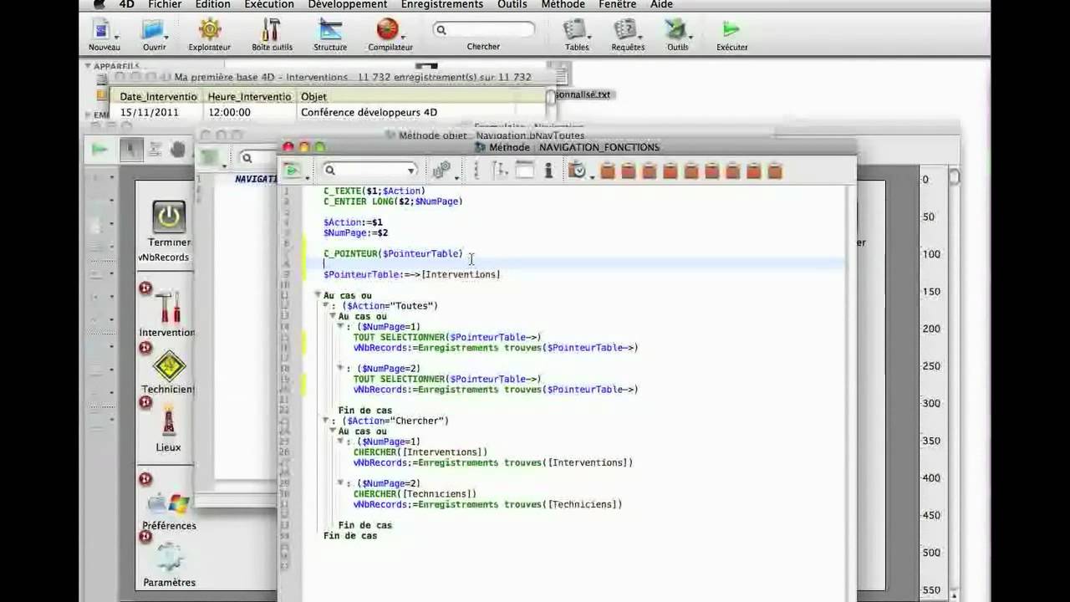The width and height of the screenshot is (1070, 602).
Task: Open dropdown arrow beside clock clipboard icon
Action: [591, 176]
